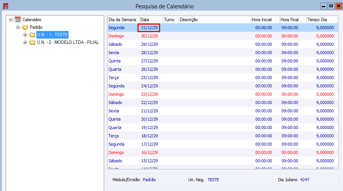Image resolution: width=343 pixels, height=191 pixels.
Task: Click the Hora Final column header
Action: coord(293,20)
